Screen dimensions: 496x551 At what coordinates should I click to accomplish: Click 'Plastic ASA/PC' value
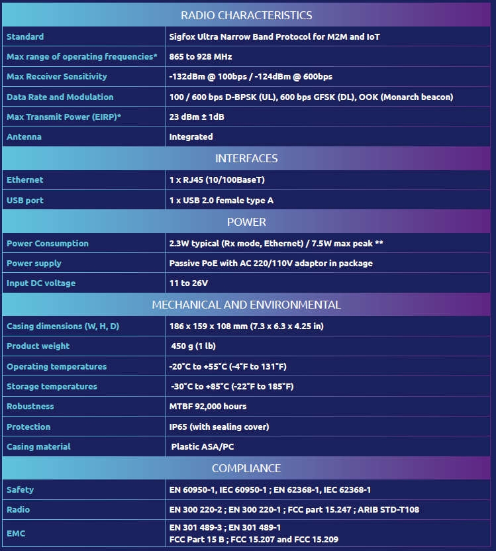coord(203,447)
